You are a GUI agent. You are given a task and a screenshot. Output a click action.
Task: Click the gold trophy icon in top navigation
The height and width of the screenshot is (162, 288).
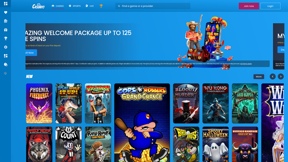[101, 6]
